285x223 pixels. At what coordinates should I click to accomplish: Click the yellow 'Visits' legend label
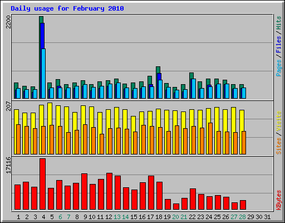click(x=279, y=121)
